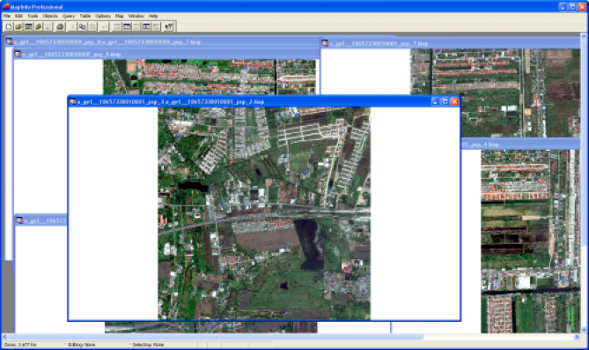Click the Zoom field in the status bar
The image size is (589, 350).
(33, 345)
